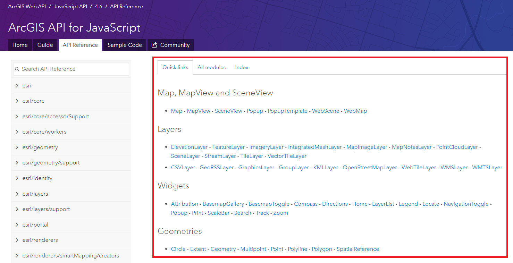Expand the esri/core chevron

17,101
